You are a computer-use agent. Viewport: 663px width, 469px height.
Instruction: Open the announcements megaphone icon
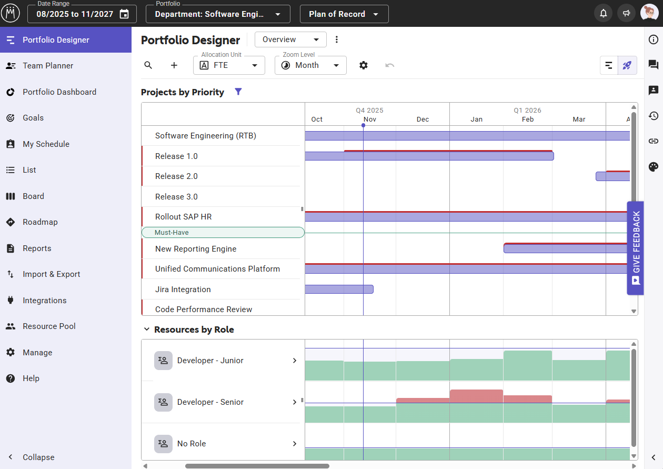click(x=626, y=14)
